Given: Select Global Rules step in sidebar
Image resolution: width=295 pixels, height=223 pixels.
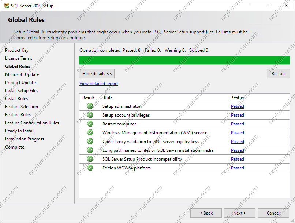Looking at the screenshot, I should (18, 66).
